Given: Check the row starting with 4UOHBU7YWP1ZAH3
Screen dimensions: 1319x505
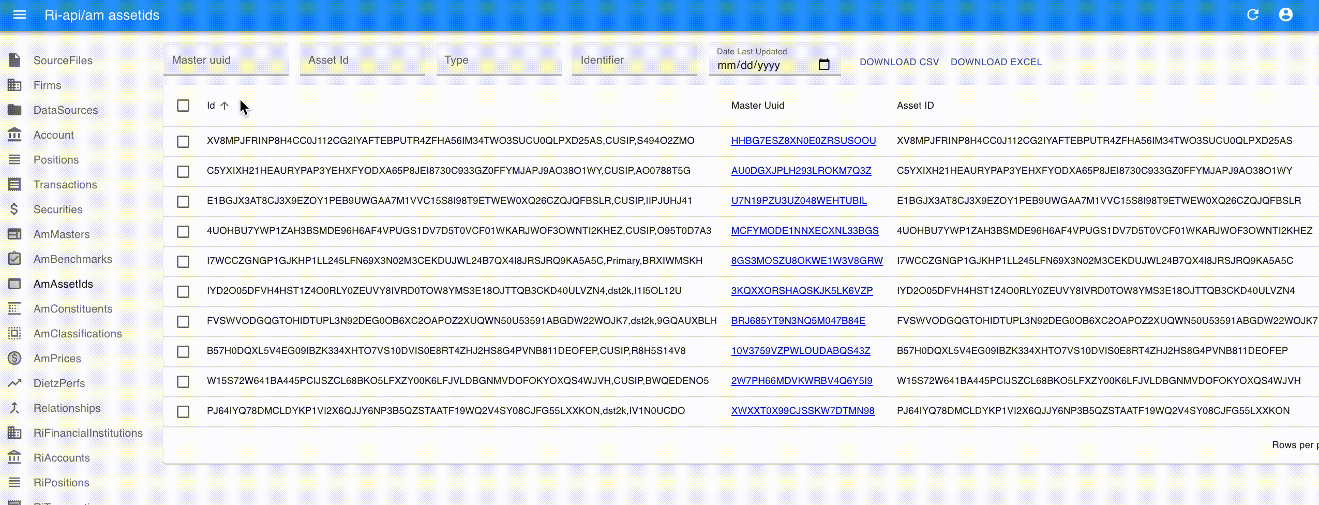Looking at the screenshot, I should 183,231.
